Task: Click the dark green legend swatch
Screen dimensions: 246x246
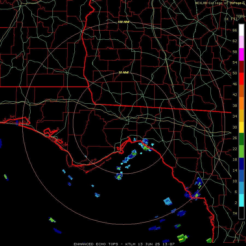Action: point(241,139)
